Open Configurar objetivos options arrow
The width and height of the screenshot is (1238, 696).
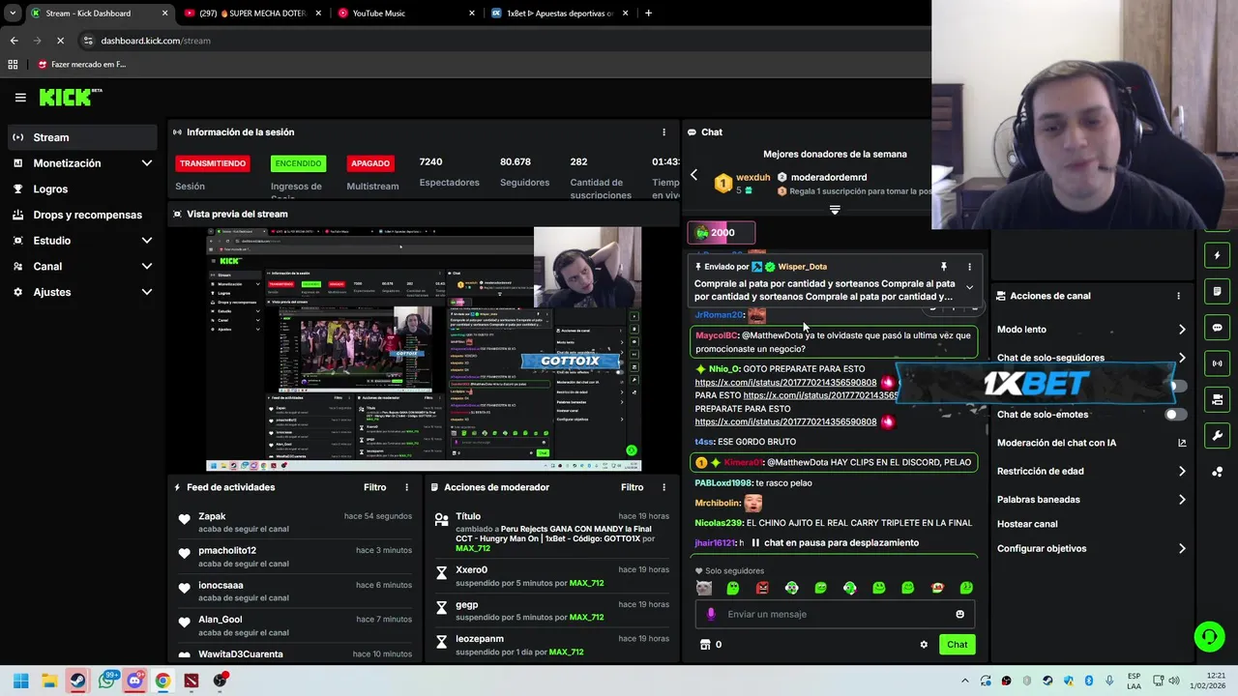coord(1182,549)
